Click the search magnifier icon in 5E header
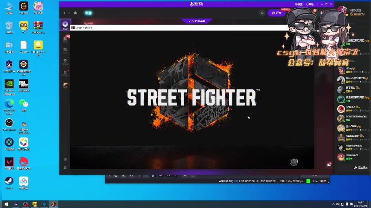The height and width of the screenshot is (208, 371). [x=262, y=13]
